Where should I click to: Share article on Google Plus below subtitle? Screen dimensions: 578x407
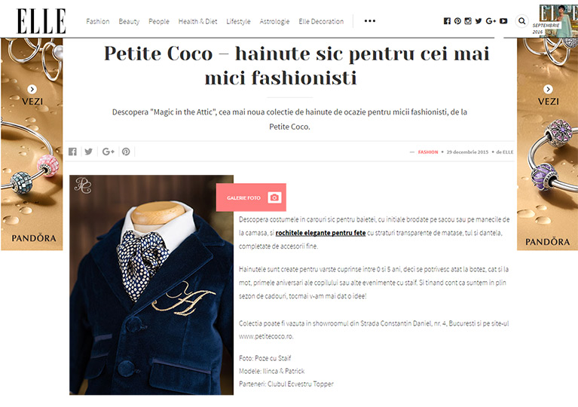(x=108, y=151)
